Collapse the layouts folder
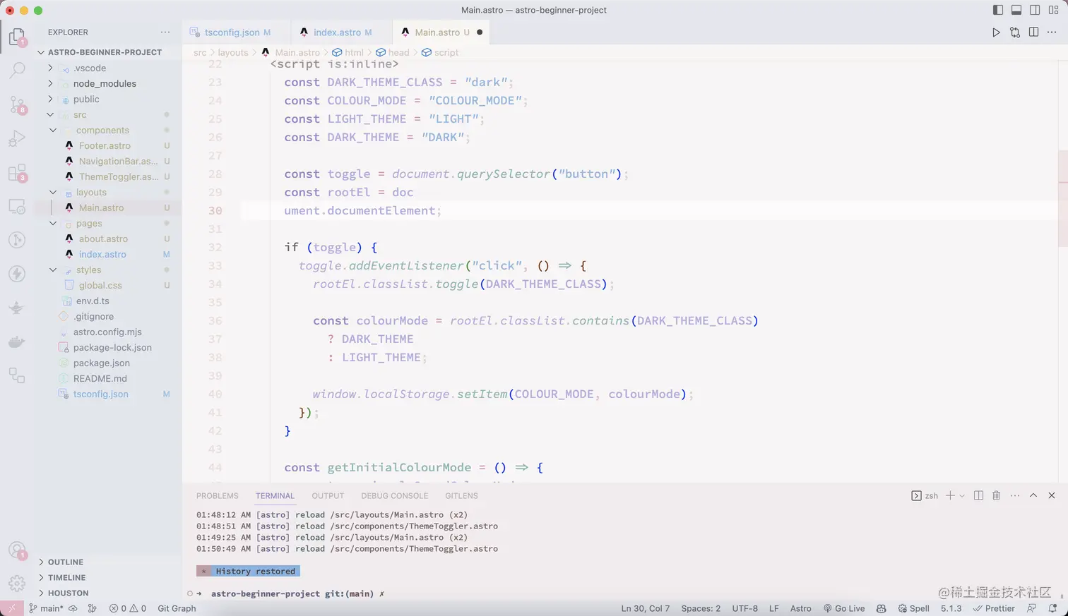Screen dimensions: 1068x616 pos(53,192)
